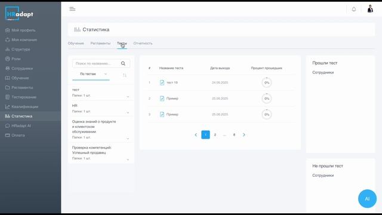Jump to page 8
This screenshot has height=215, width=382.
coord(234,135)
